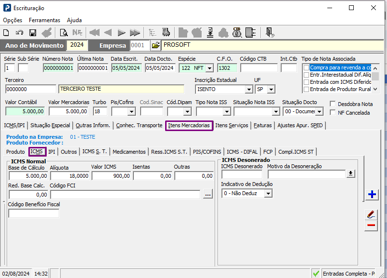Image resolution: width=387 pixels, height=278 pixels.
Task: Click the exit door toolbar icon
Action: tap(270, 33)
